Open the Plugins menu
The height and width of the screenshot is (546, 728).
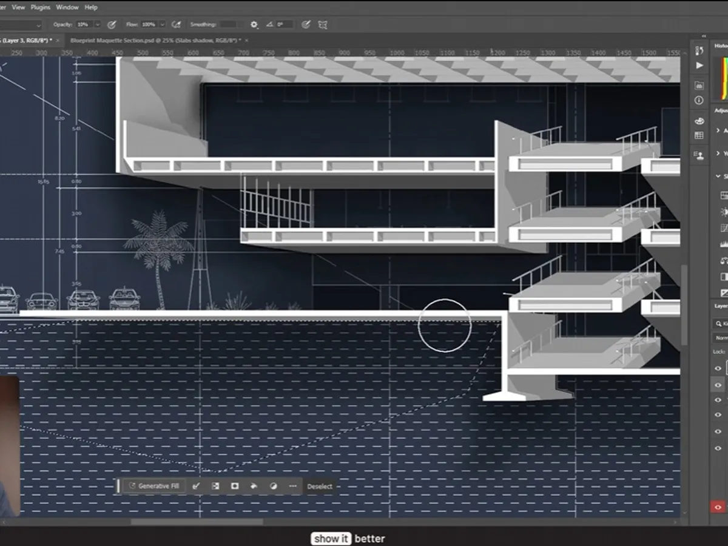[x=40, y=7]
